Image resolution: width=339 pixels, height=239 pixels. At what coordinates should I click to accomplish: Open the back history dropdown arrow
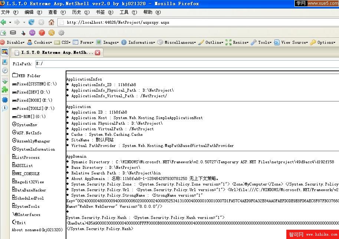(x=10, y=22)
